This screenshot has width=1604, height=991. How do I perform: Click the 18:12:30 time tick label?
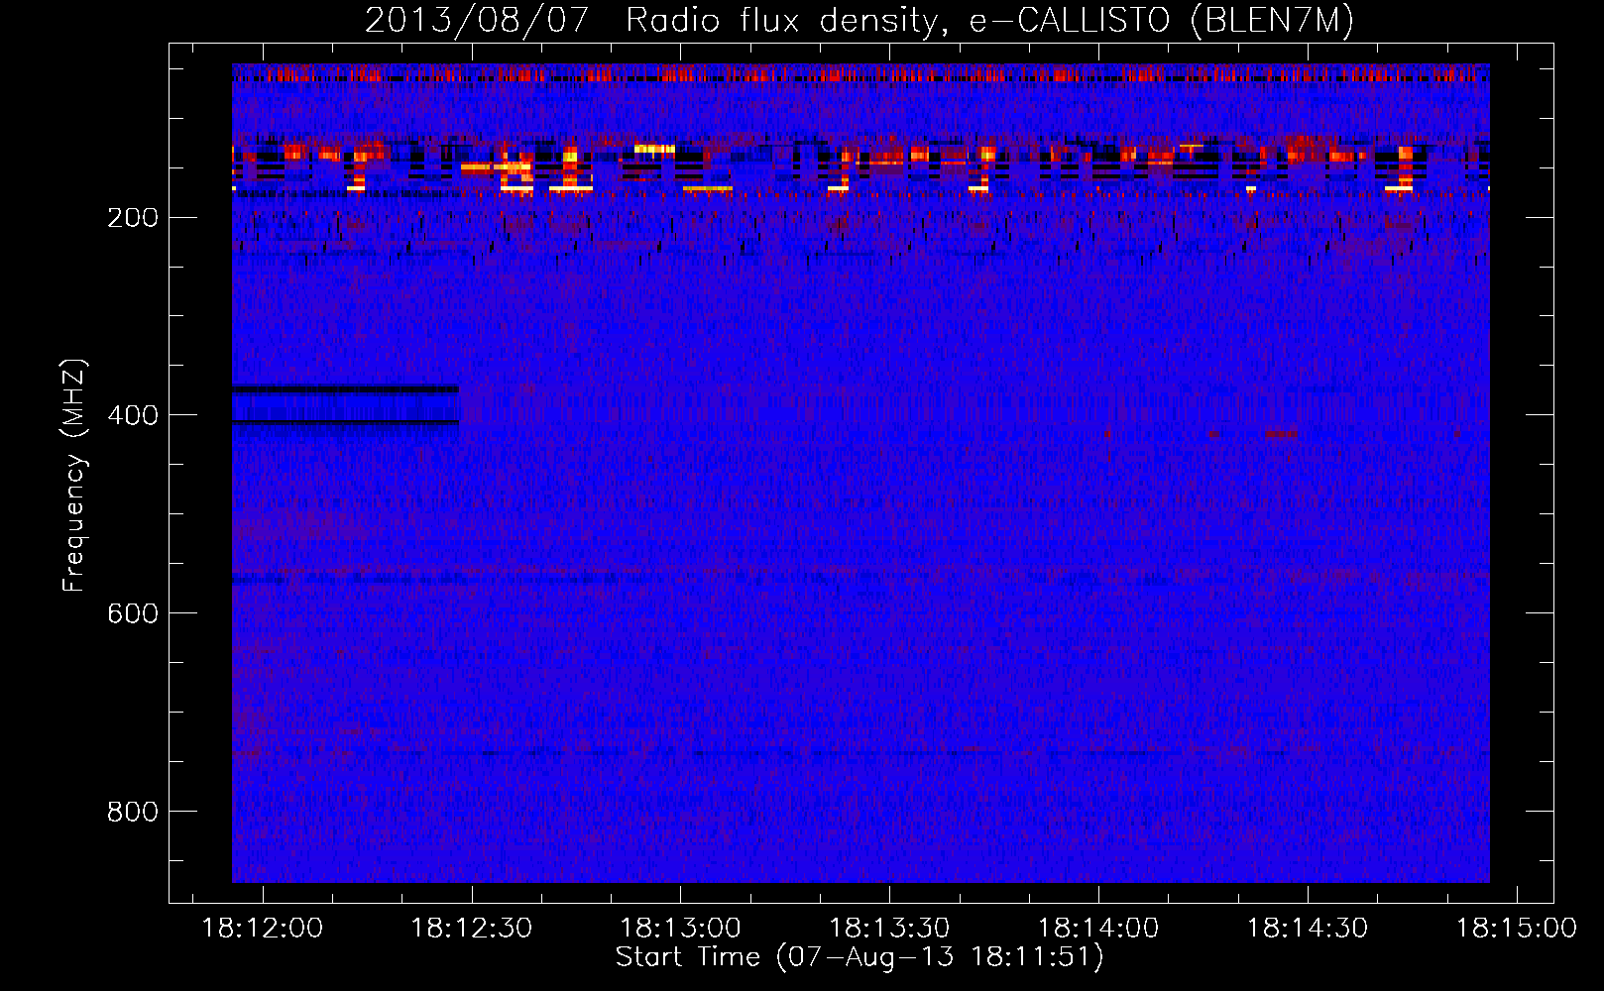pyautogui.click(x=472, y=929)
